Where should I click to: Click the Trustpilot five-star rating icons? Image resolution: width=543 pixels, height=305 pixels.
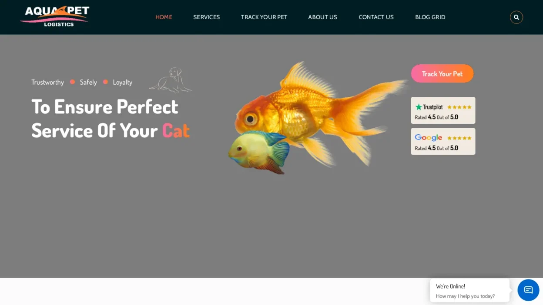(x=459, y=107)
